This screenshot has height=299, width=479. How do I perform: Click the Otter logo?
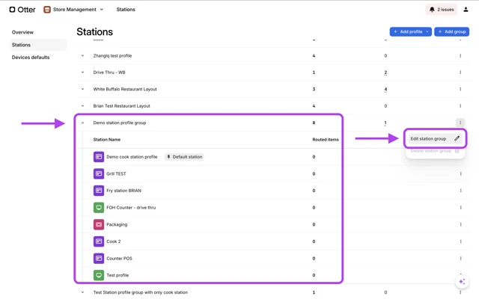(22, 10)
